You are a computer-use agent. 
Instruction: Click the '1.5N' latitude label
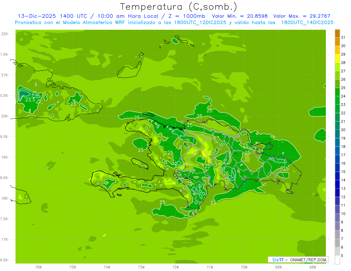[4, 54]
